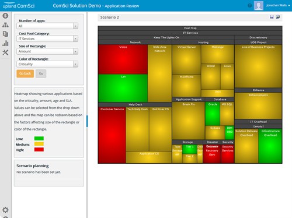Click the save scenario disk icon

[272, 17]
